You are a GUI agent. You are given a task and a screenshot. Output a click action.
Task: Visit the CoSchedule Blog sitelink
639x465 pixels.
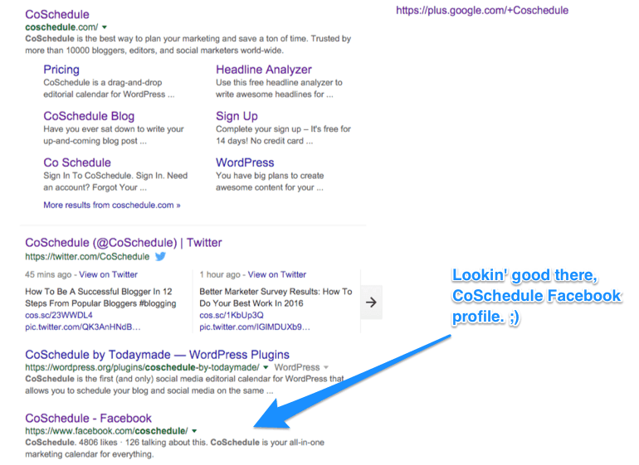[x=89, y=116]
